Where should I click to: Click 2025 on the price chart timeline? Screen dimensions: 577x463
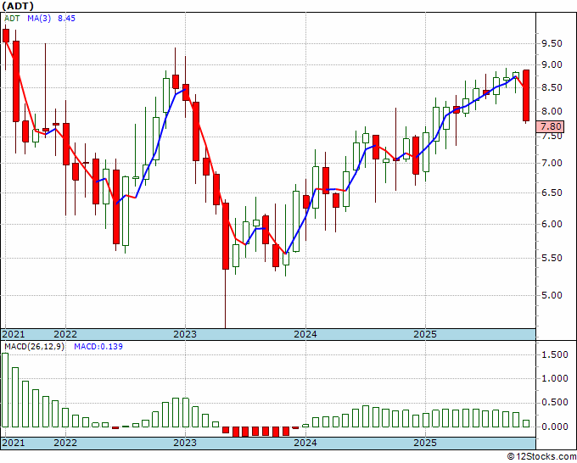tap(425, 335)
